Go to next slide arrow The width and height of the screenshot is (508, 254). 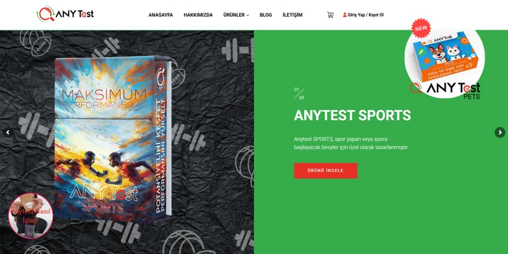tap(500, 132)
